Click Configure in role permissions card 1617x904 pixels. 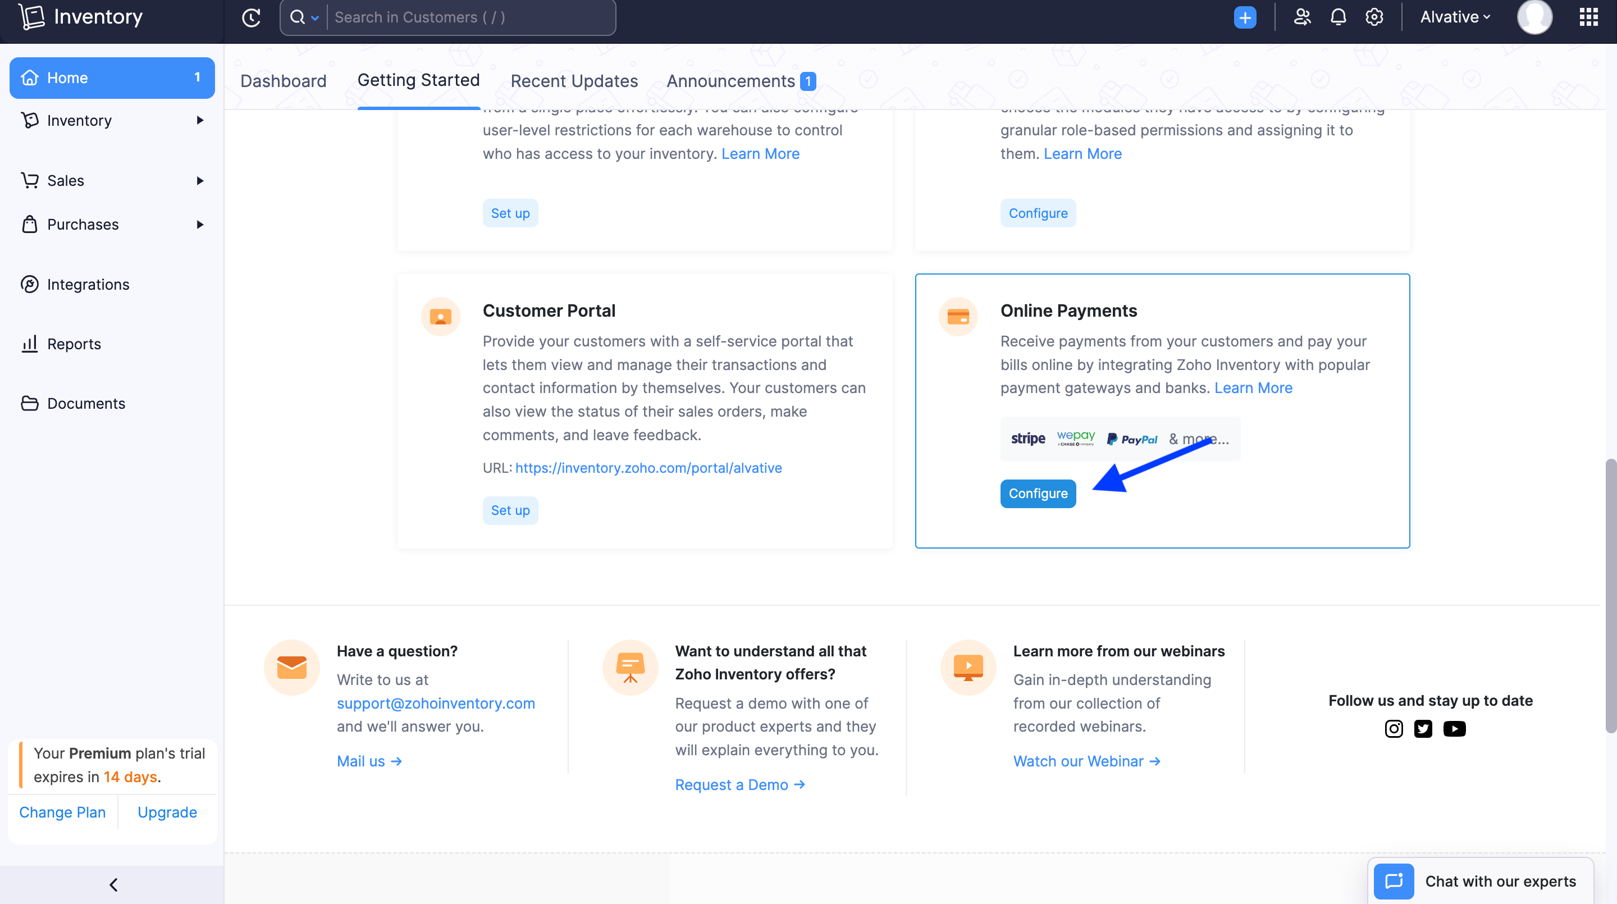pyautogui.click(x=1038, y=213)
